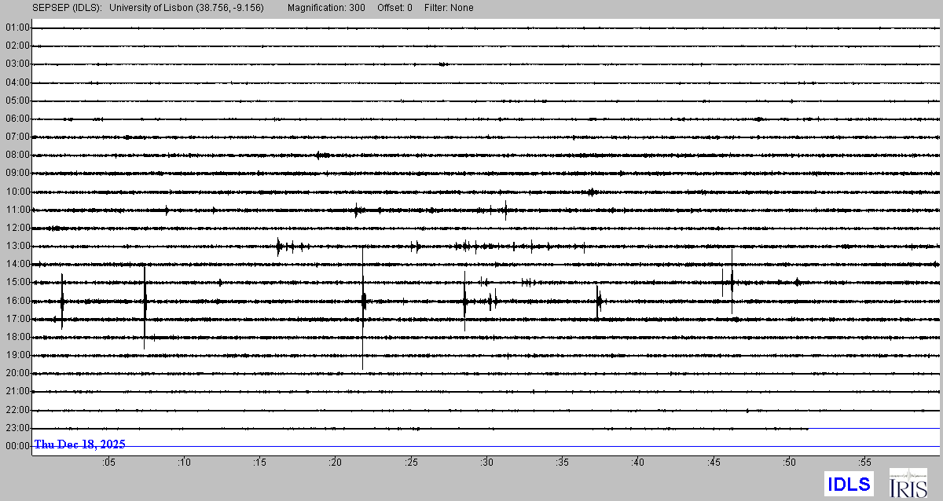Click the 11:00 hour row label
The image size is (943, 501).
[17, 210]
